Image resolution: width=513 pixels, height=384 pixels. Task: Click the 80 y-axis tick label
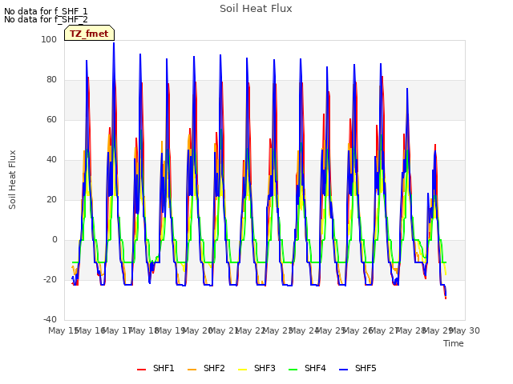pos(51,80)
